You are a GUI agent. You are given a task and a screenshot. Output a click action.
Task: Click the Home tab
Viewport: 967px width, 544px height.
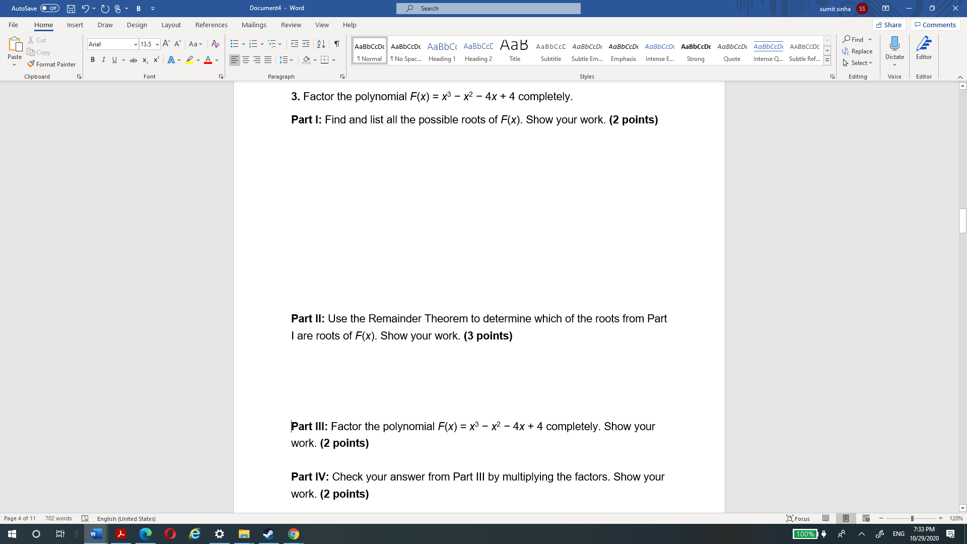(43, 25)
